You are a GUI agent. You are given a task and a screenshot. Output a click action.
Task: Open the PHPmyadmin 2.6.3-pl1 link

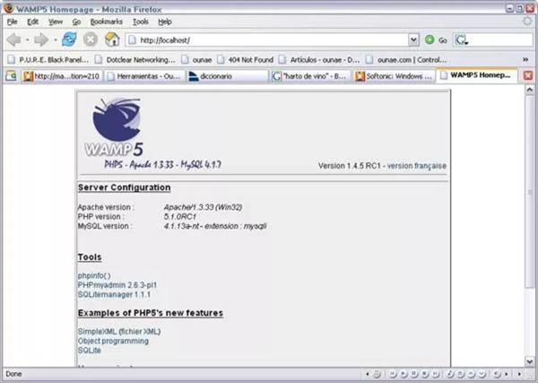[117, 285]
